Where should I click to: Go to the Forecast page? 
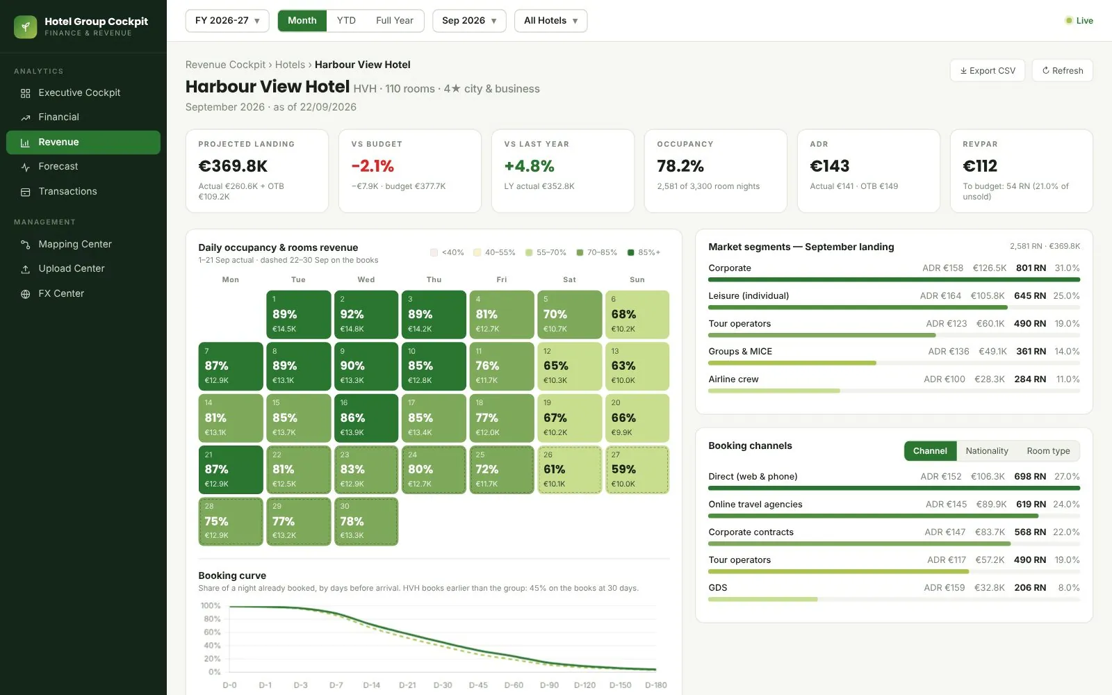point(83,167)
